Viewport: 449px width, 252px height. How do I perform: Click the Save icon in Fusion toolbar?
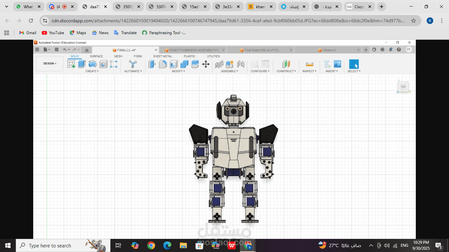point(57,50)
